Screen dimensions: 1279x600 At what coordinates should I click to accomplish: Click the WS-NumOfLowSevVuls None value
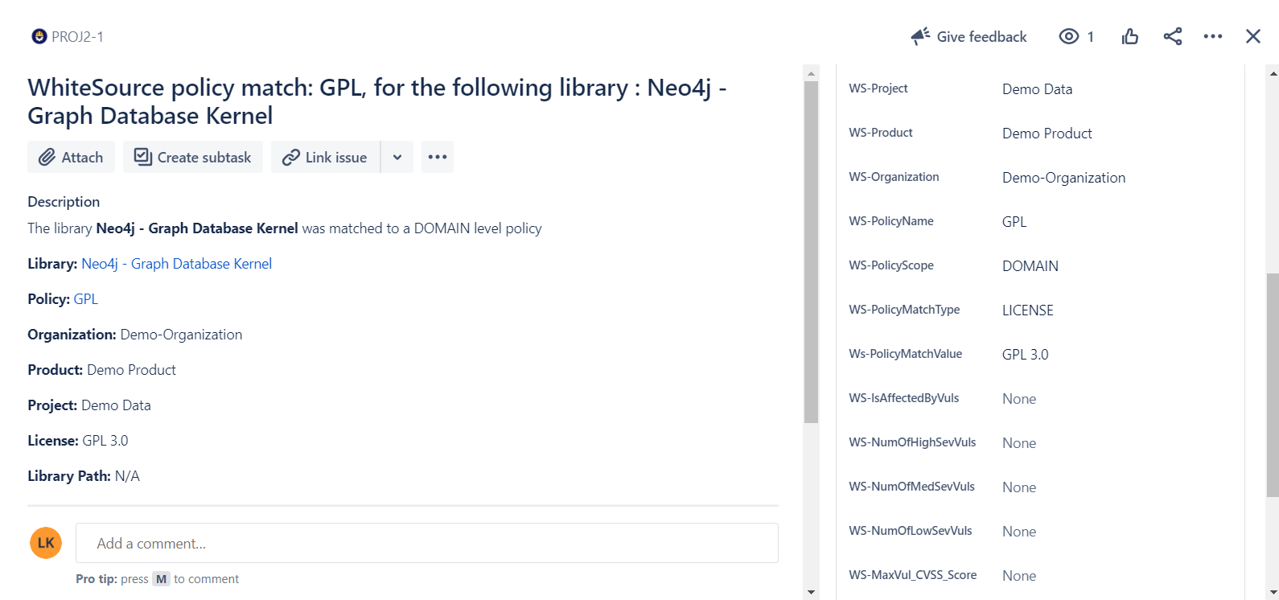(1019, 532)
